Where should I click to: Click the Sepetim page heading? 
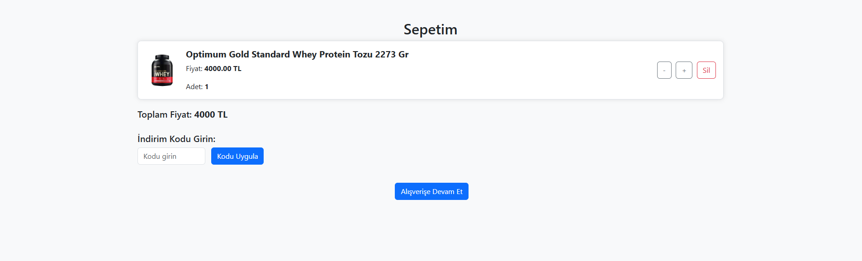430,29
